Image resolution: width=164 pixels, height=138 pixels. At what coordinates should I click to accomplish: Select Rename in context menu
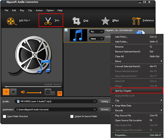click(x=137, y=47)
